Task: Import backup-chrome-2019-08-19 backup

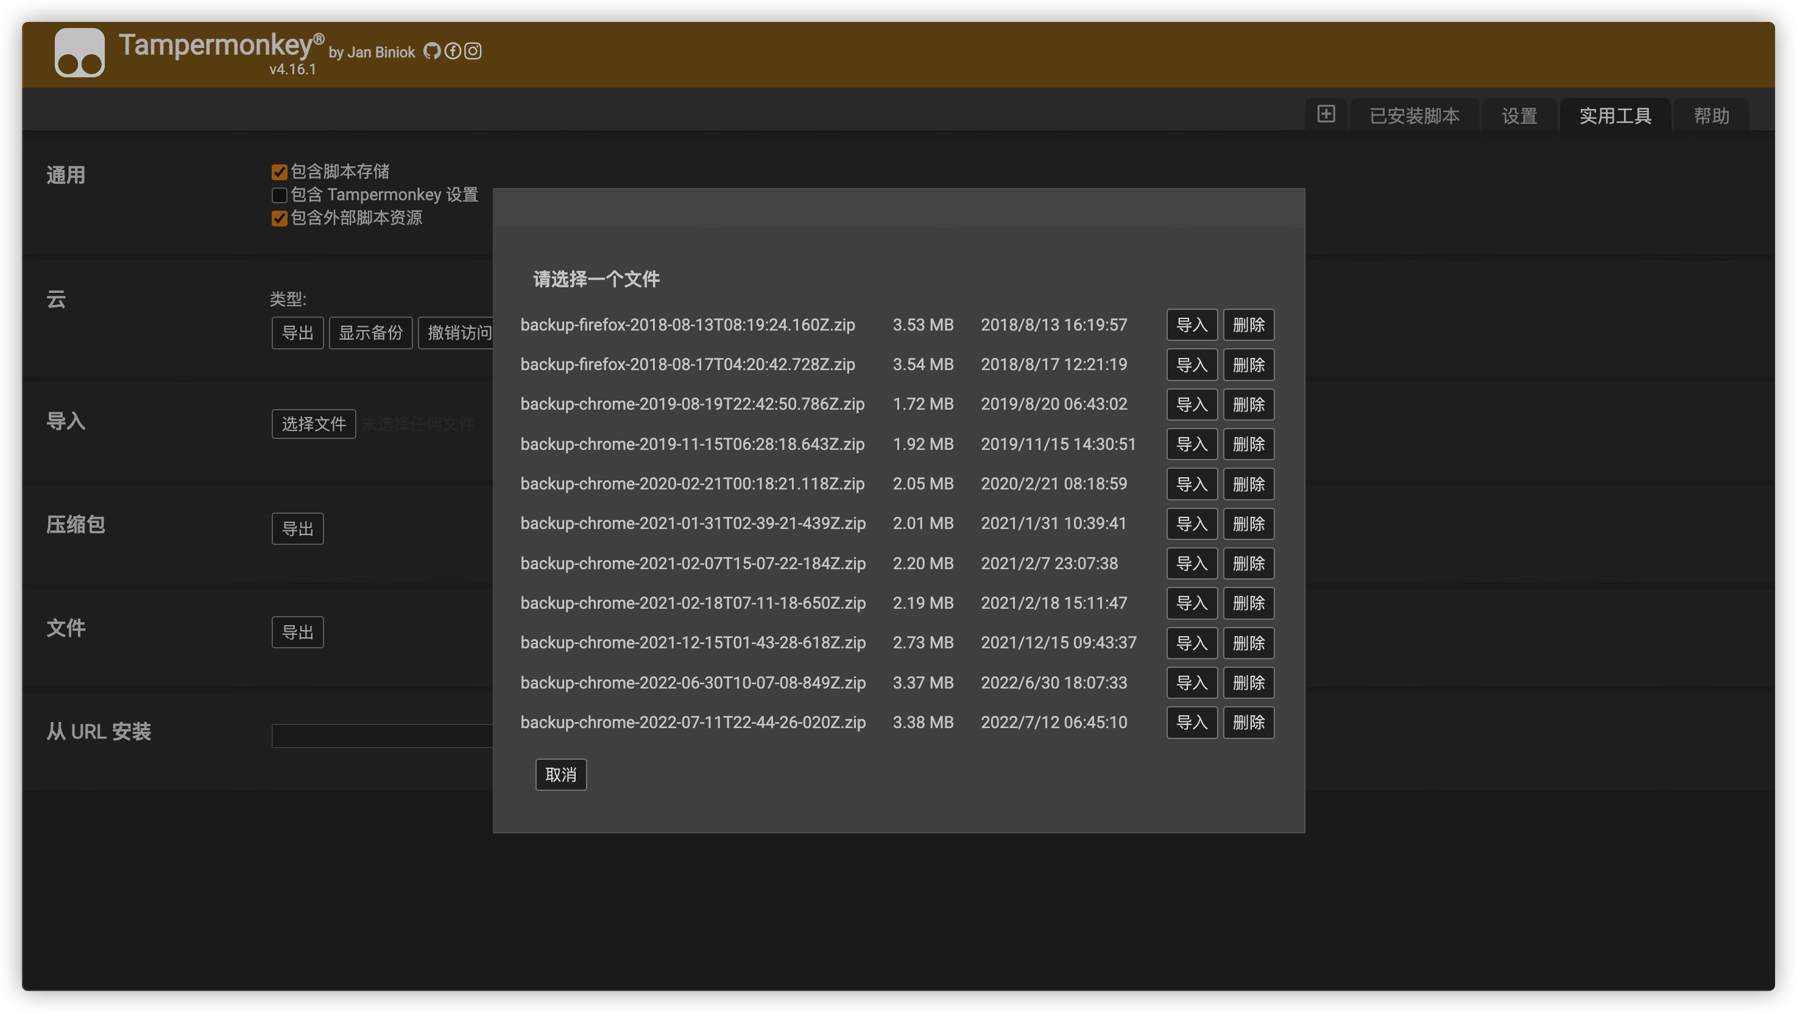Action: pos(1192,404)
